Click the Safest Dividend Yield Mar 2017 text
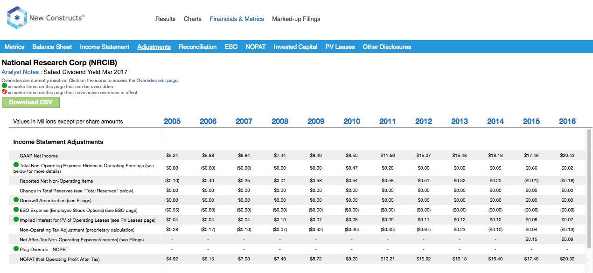The height and width of the screenshot is (273, 593). tap(85, 72)
